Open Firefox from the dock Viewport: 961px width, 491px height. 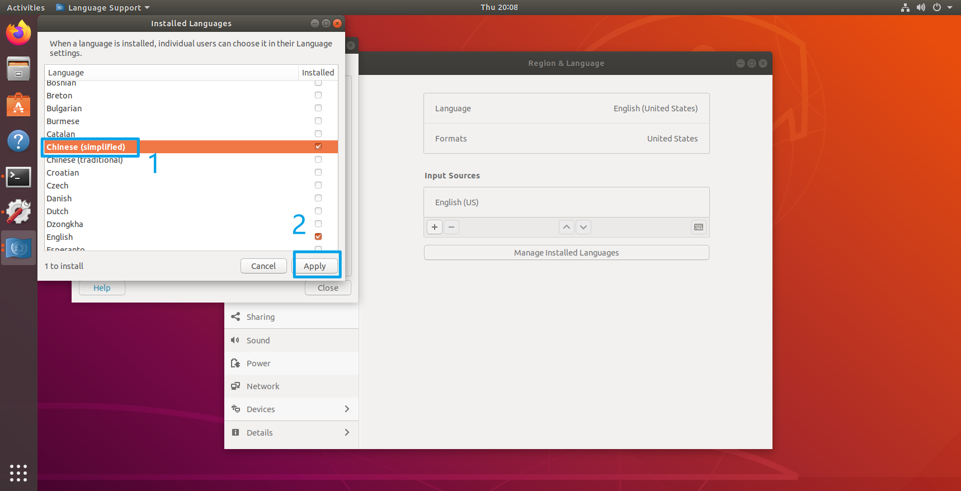pyautogui.click(x=18, y=33)
